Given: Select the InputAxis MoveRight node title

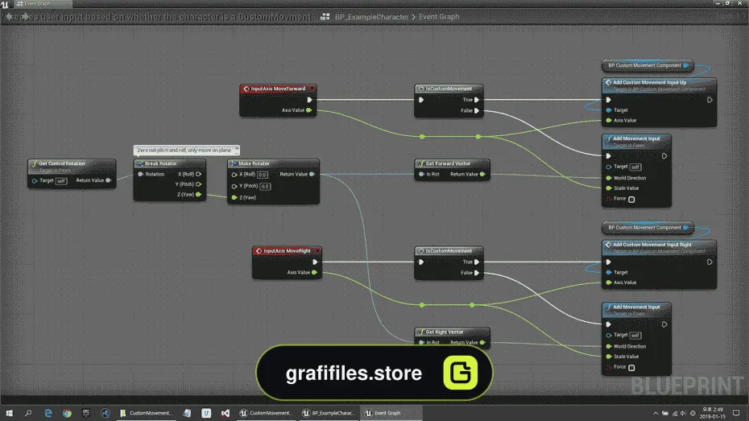Looking at the screenshot, I should click(287, 251).
